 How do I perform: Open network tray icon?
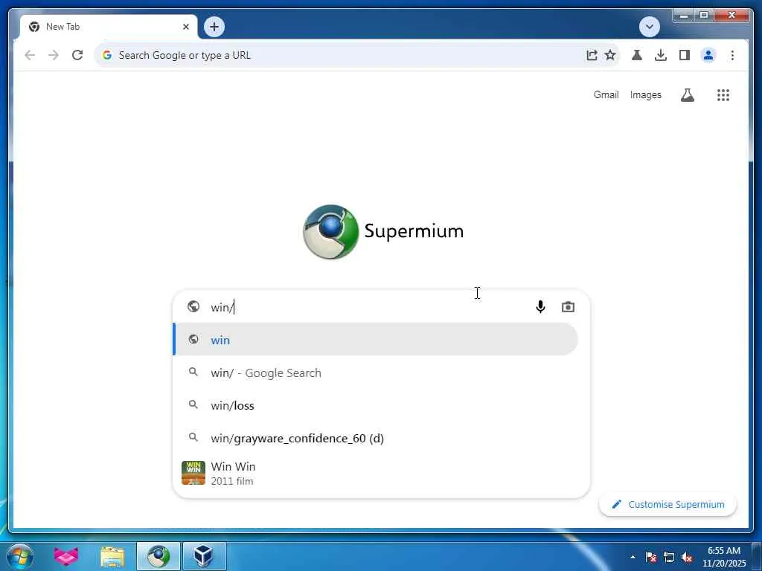(x=669, y=557)
